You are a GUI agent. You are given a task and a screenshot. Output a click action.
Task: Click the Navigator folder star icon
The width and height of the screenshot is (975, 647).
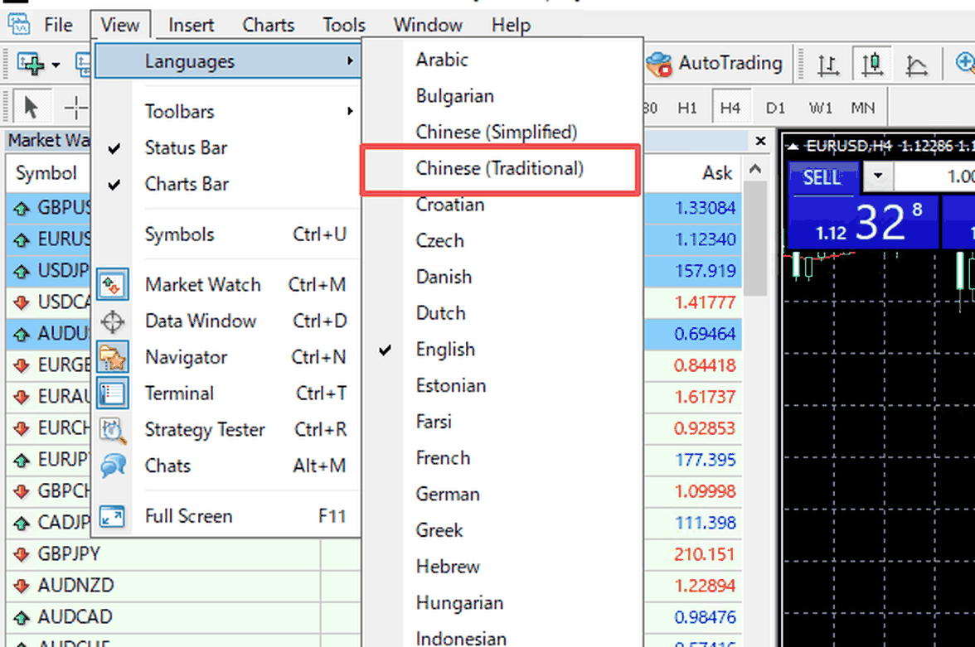pyautogui.click(x=113, y=357)
